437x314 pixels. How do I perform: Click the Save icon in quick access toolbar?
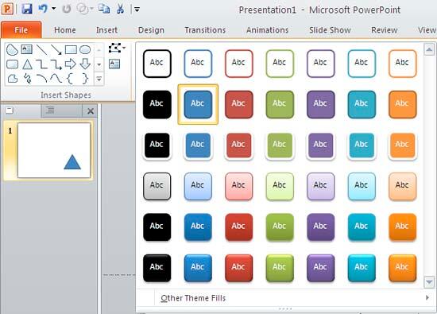click(x=27, y=9)
